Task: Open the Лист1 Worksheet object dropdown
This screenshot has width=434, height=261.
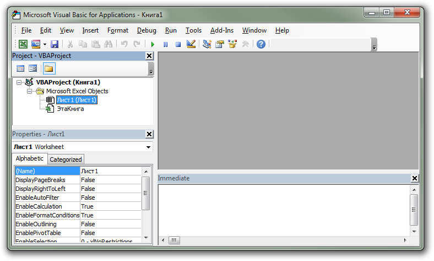Action: (148, 147)
